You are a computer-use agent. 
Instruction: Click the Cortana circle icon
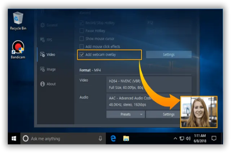coord(26,139)
